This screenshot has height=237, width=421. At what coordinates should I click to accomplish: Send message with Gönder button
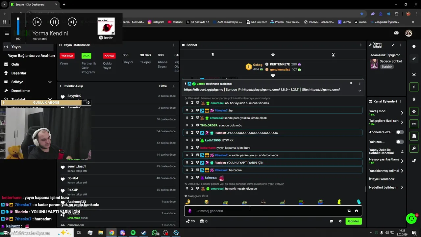[354, 221]
